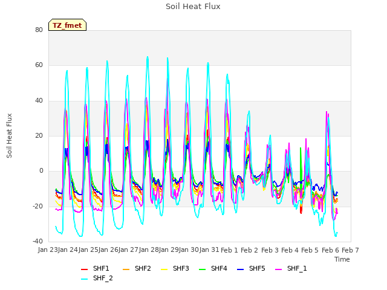Toggle SHF1 series in the legend

[95, 268]
